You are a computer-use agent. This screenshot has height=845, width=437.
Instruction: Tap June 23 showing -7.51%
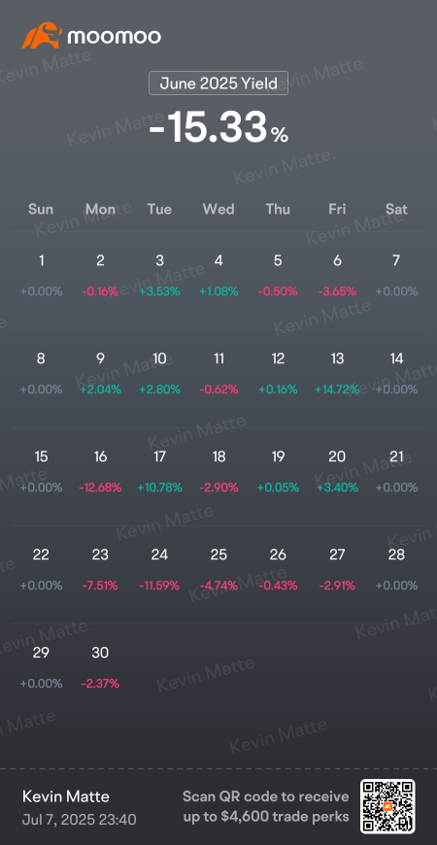pyautogui.click(x=100, y=569)
